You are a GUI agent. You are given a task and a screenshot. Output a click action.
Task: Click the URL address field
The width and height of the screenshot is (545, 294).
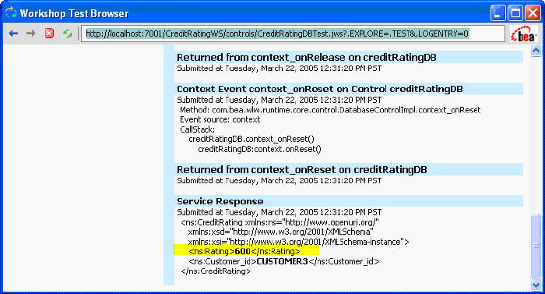coord(293,34)
